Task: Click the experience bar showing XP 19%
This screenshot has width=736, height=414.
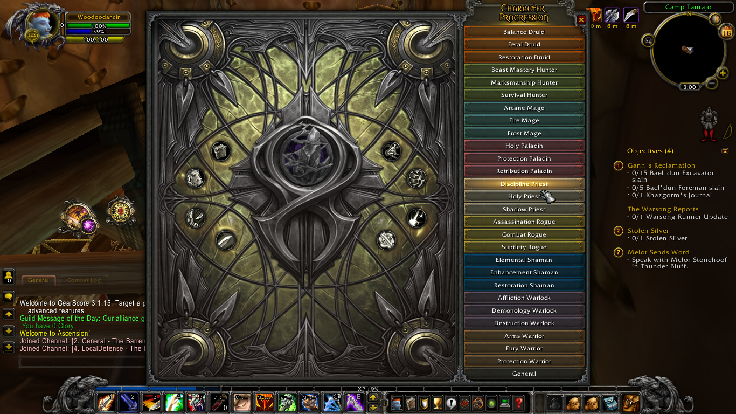Action: (x=368, y=389)
